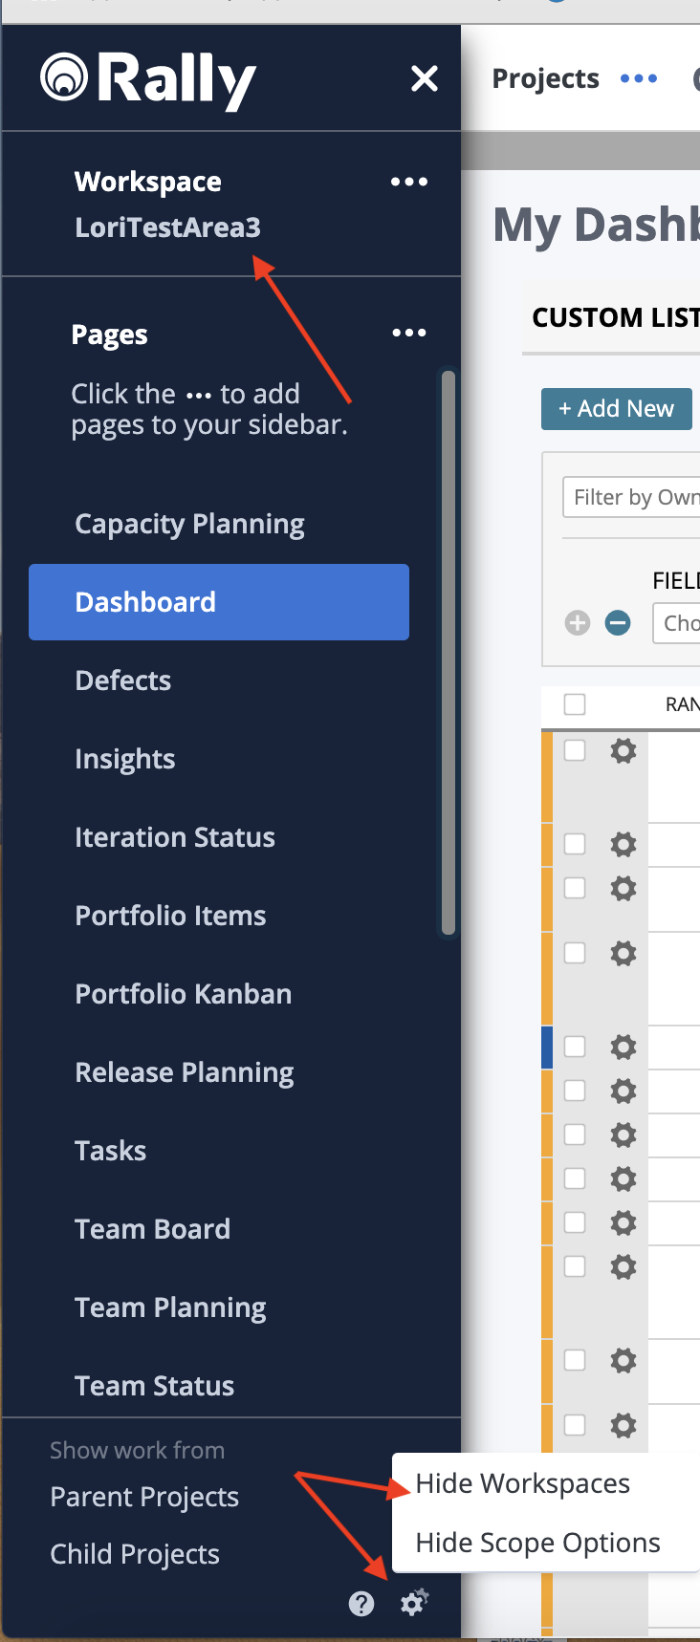Screen dimensions: 700x1642
Task: Select Hide Workspaces from popup menu
Action: coord(523,1483)
